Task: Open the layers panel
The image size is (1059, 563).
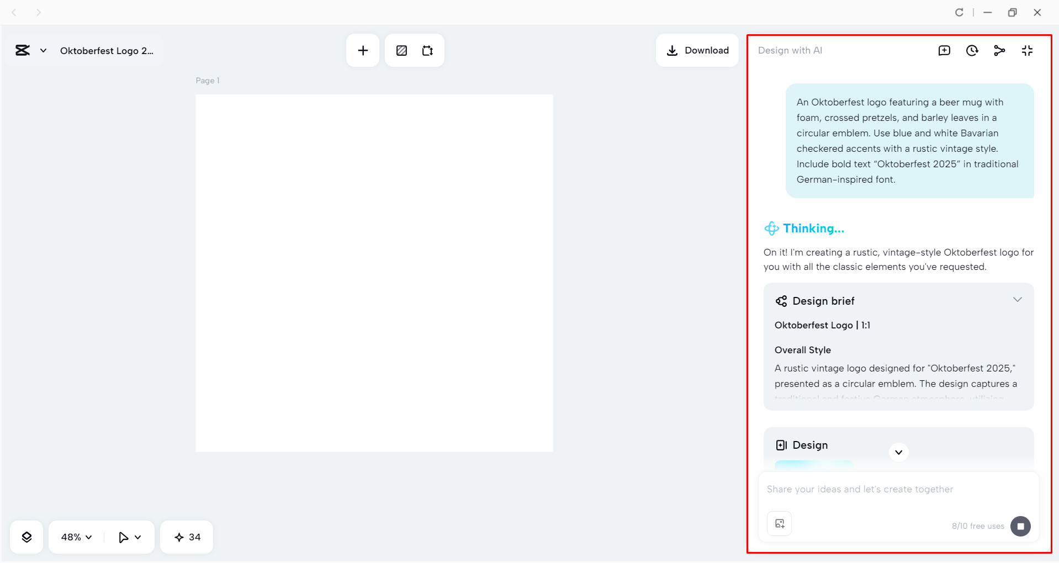Action: tap(27, 537)
